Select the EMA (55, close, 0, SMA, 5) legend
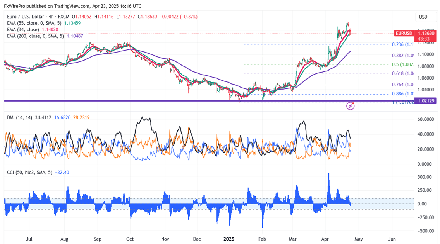The height and width of the screenshot is (244, 440). click(34, 23)
